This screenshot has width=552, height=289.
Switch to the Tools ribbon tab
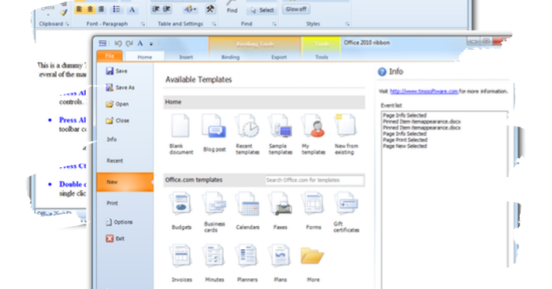point(321,57)
